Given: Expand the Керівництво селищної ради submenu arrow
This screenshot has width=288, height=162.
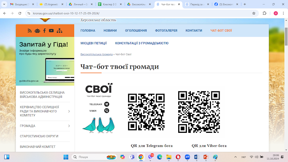Looking at the screenshot, I should [69, 111].
